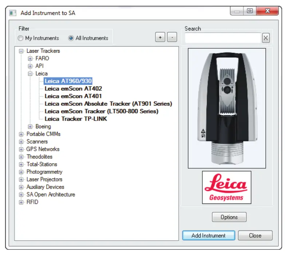The height and width of the screenshot is (253, 285).
Task: Clear the search with the X button
Action: point(266,38)
